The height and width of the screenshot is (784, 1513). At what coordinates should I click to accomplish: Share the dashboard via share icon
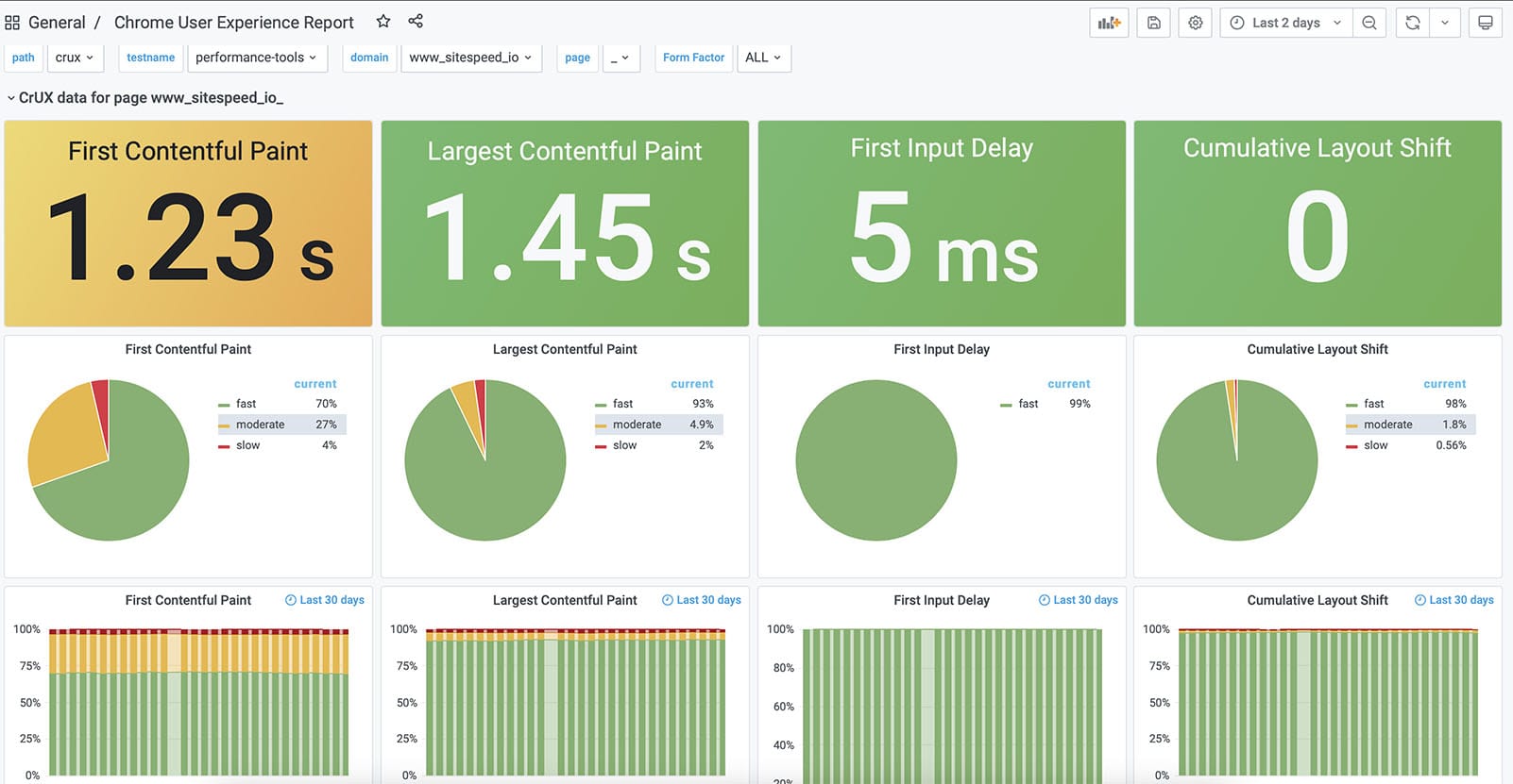[x=416, y=22]
